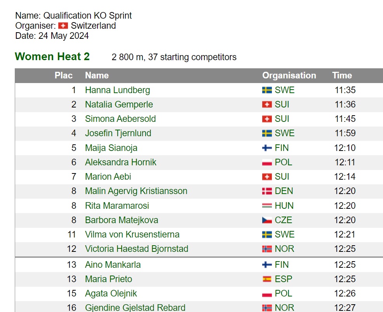Viewport: 383px width, 312px height.
Task: Click the Norway flag beside Victoria Haestad Bjornstad
Action: (267, 249)
